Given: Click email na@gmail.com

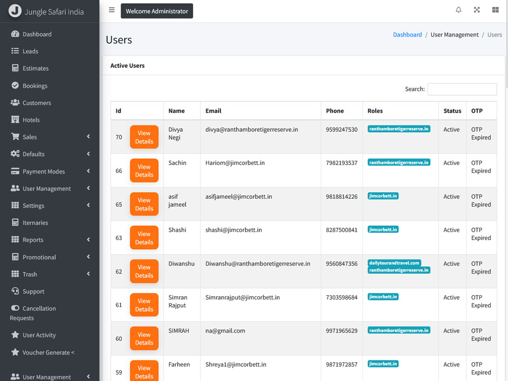Looking at the screenshot, I should point(225,331).
